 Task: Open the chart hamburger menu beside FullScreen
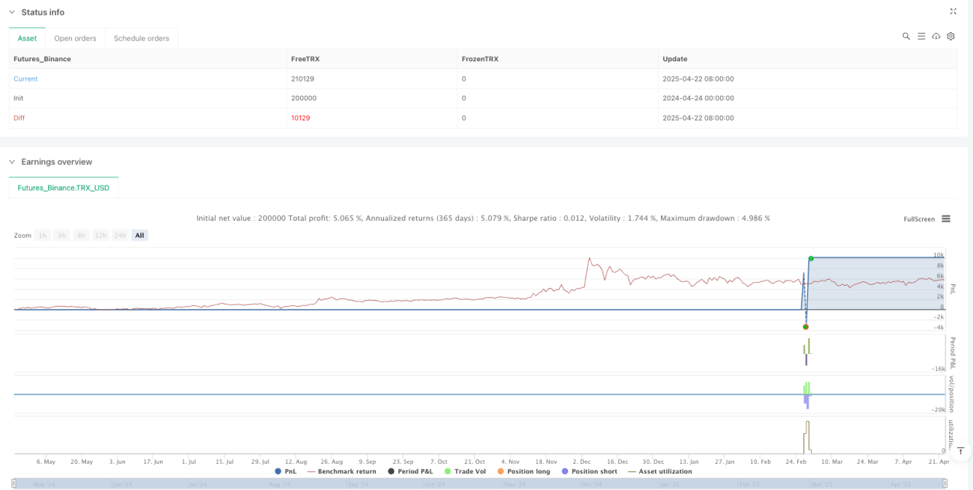tap(946, 219)
